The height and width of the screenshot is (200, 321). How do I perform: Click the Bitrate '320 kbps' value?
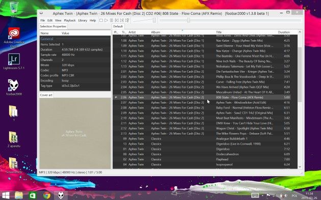click(x=68, y=65)
